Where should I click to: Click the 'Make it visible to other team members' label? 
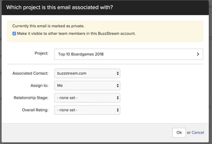[x=77, y=34]
